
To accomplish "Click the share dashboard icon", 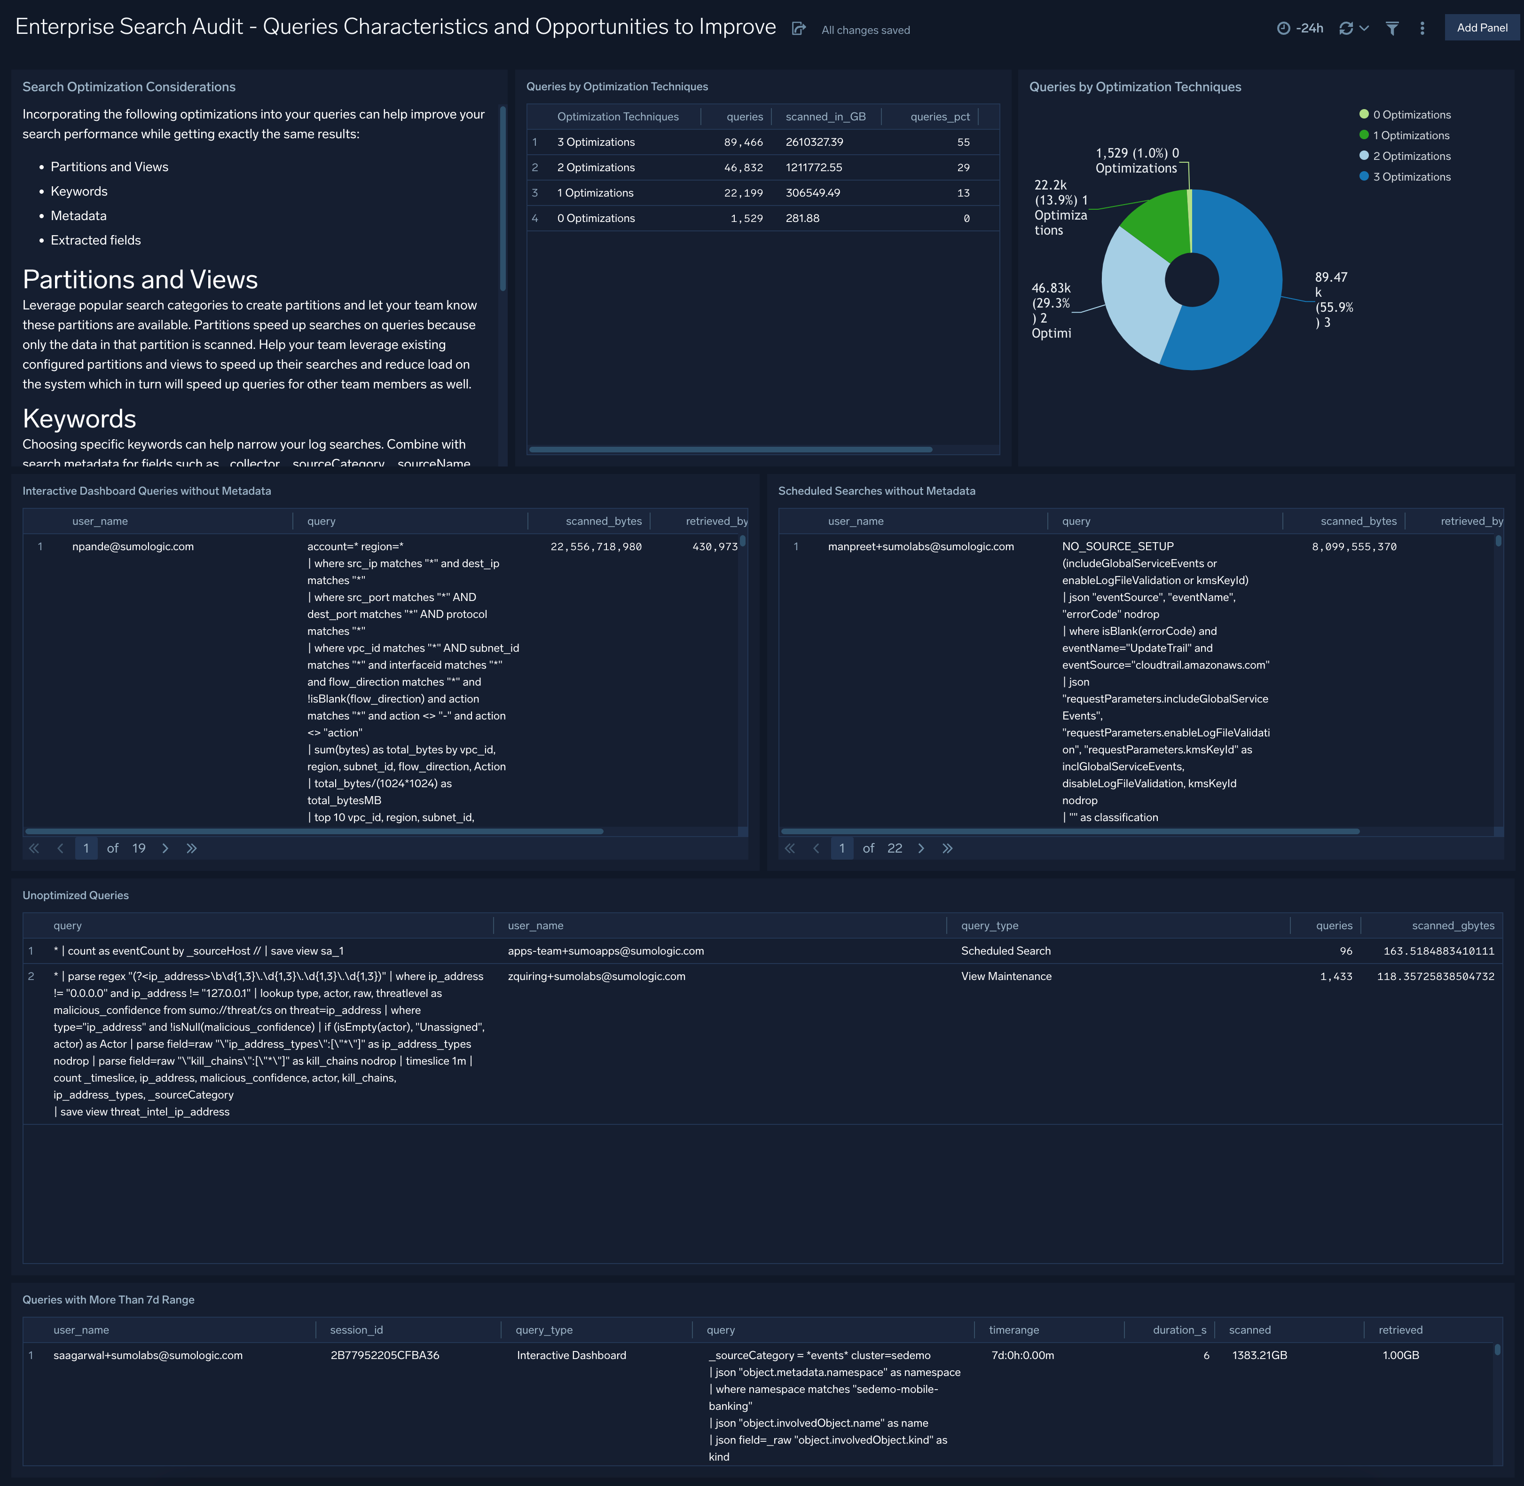I will pyautogui.click(x=798, y=29).
